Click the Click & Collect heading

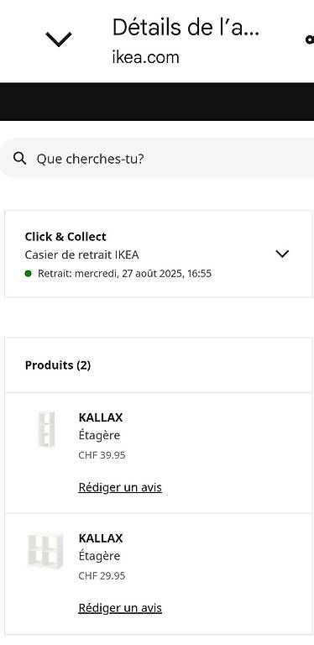tap(65, 237)
